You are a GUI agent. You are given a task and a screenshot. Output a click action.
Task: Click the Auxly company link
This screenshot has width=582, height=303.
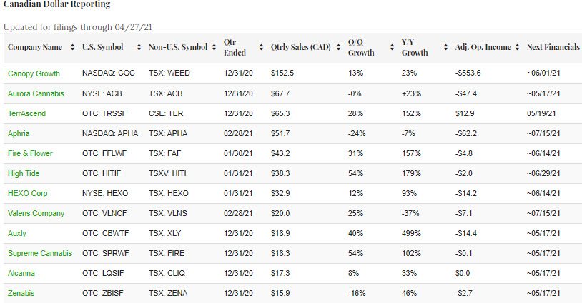18,233
